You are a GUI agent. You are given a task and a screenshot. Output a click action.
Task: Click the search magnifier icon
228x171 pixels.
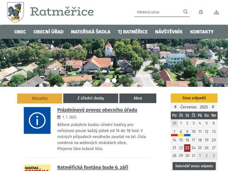click(185, 12)
